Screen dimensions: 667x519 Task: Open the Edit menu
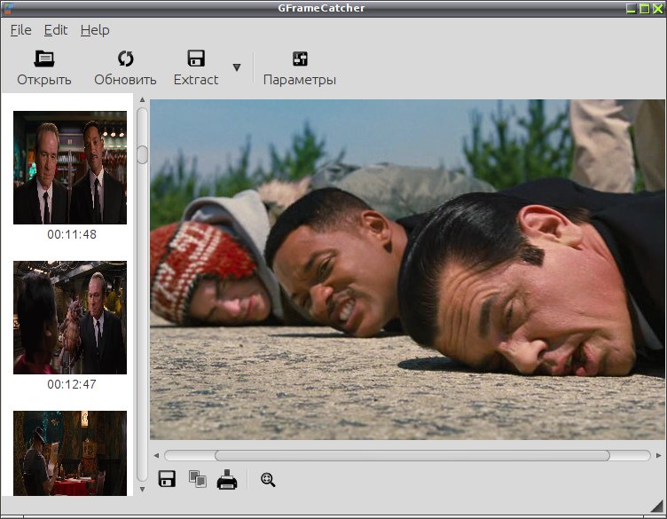[56, 30]
